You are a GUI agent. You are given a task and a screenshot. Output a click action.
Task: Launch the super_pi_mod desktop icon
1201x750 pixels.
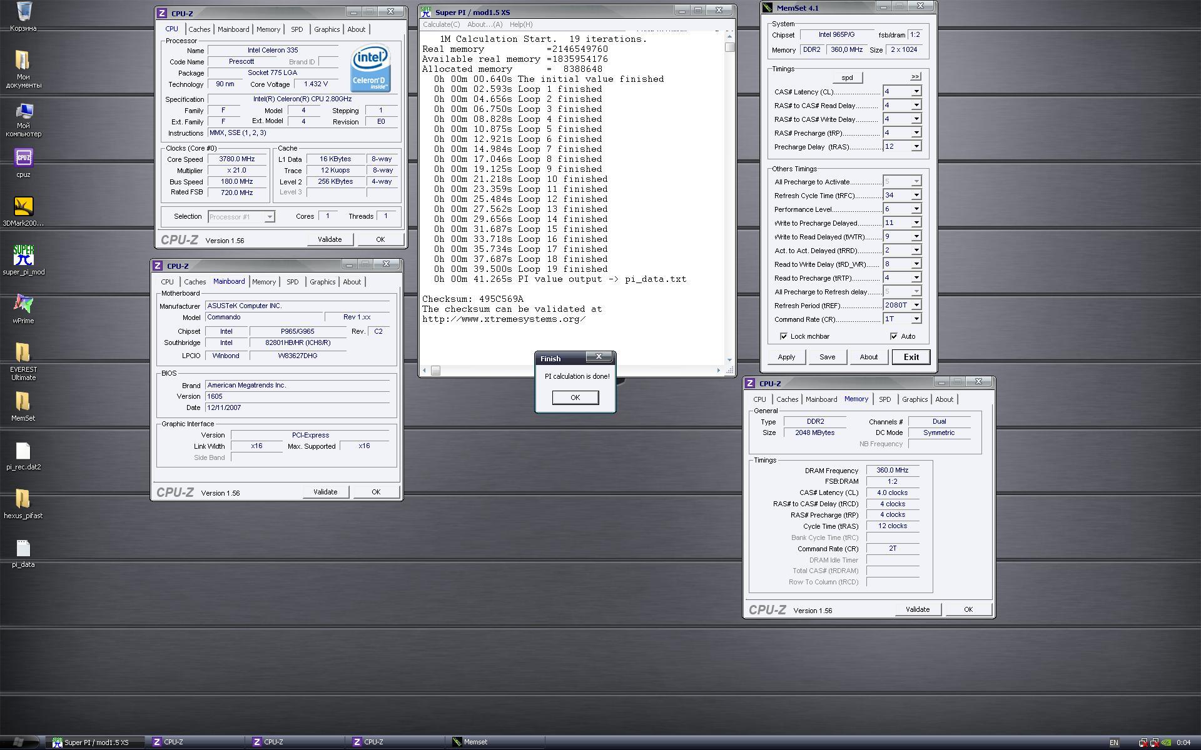[23, 260]
